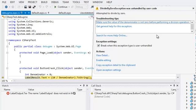Open the TOOLS menu

tap(76, 2)
